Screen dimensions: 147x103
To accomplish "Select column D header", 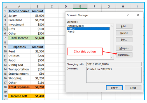I will point(66,6).
